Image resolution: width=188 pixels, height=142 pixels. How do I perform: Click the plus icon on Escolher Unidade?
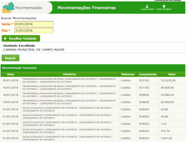pyautogui.click(x=5, y=39)
